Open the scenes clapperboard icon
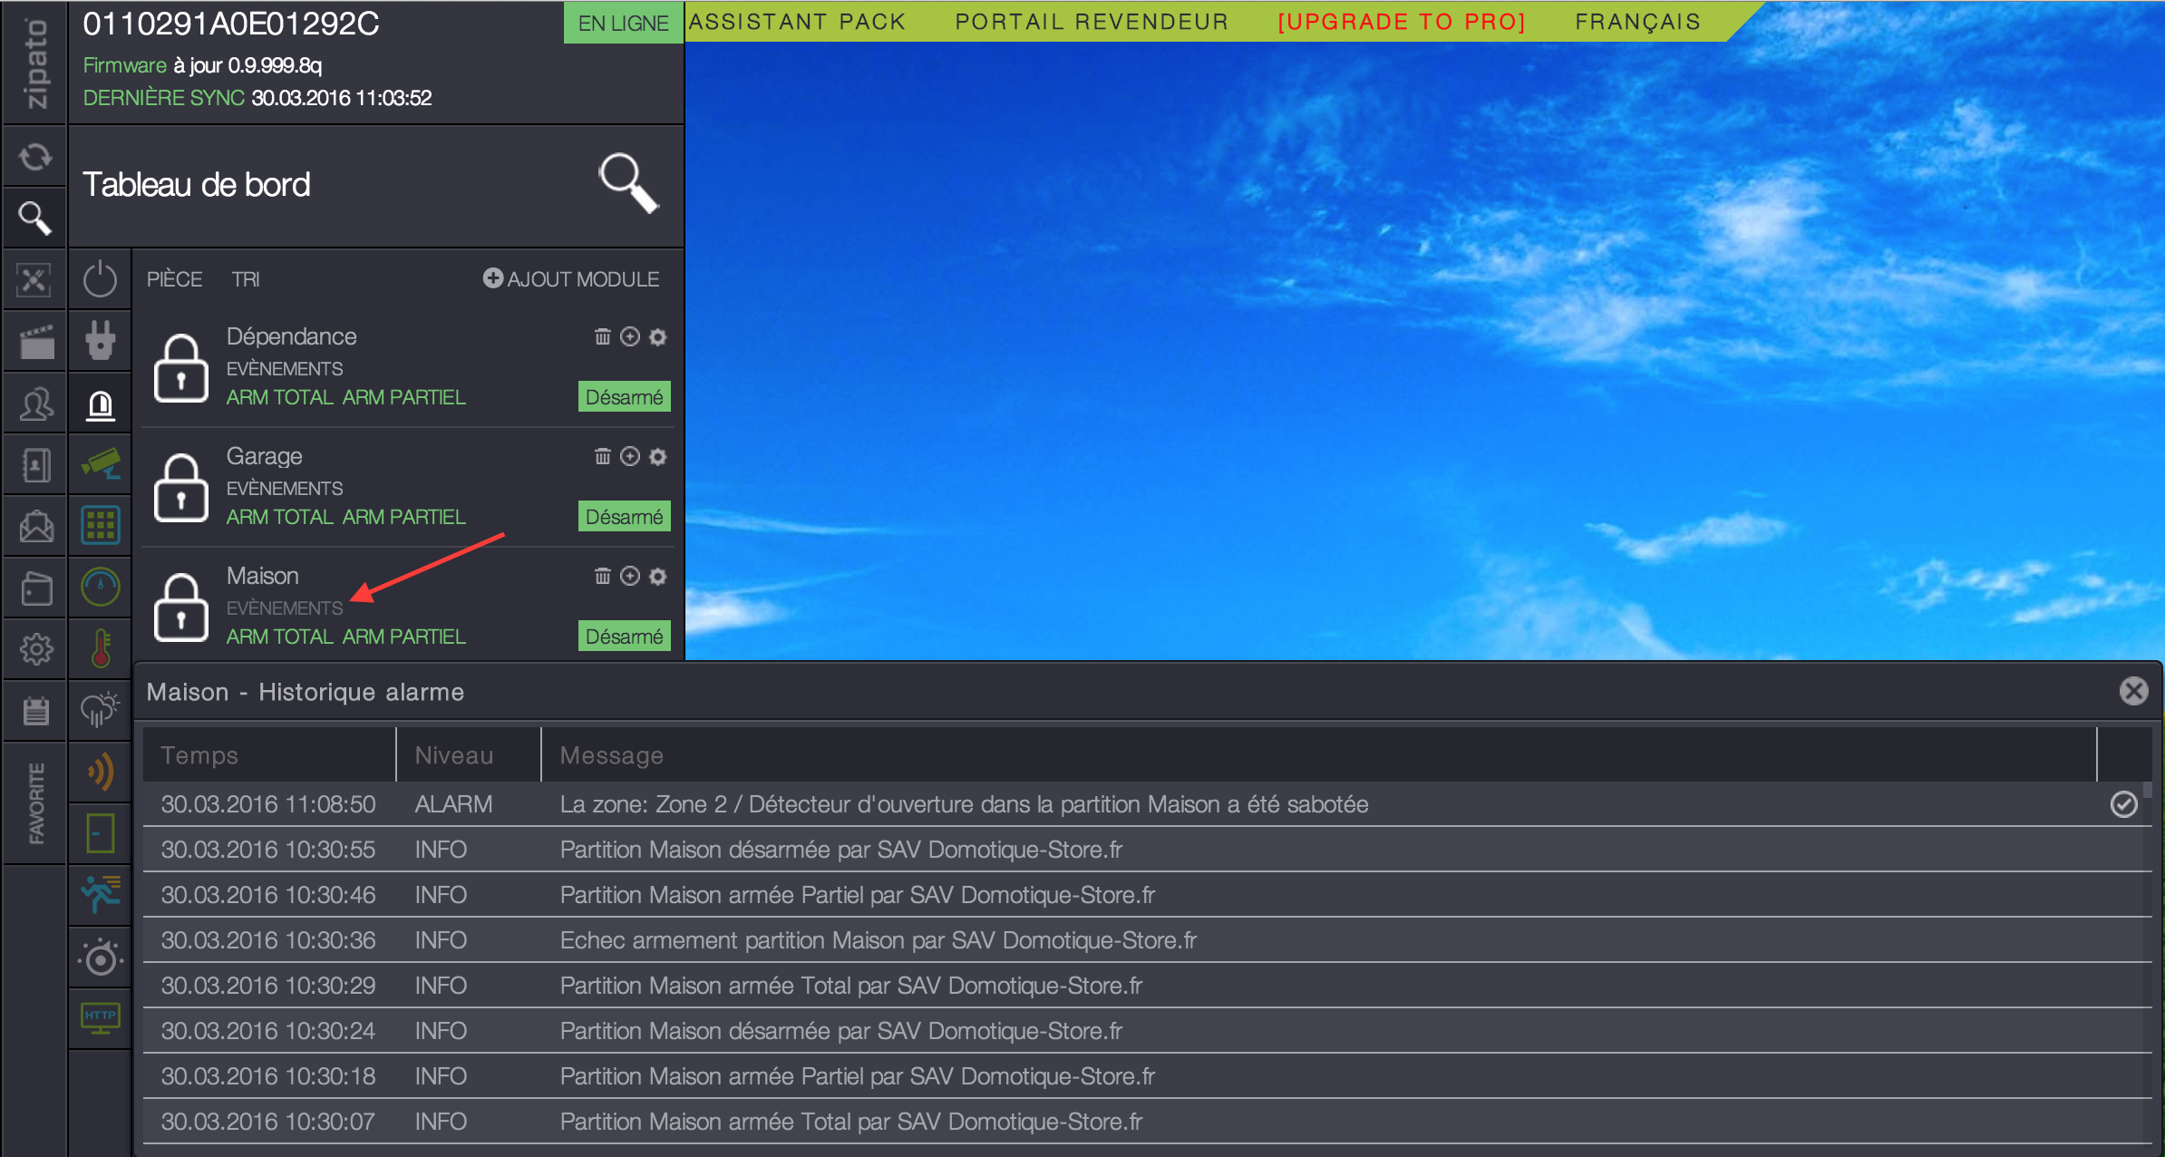The width and height of the screenshot is (2165, 1157). pyautogui.click(x=36, y=342)
